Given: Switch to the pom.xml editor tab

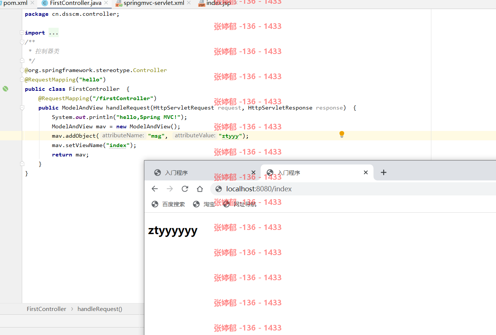Looking at the screenshot, I should pos(15,3).
